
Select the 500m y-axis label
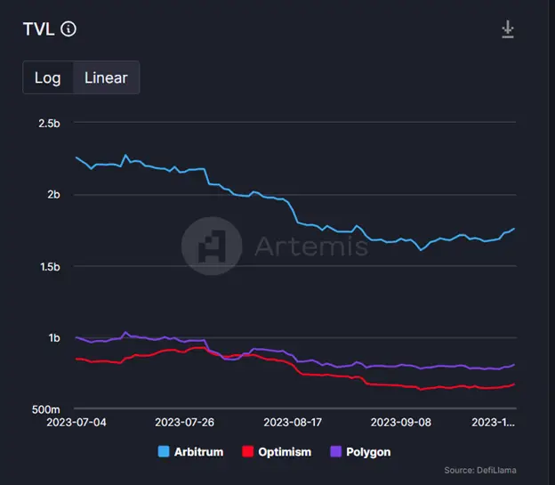point(46,409)
